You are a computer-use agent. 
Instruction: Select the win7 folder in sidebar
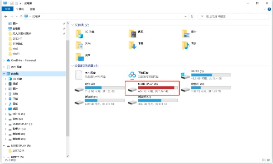click(x=13, y=49)
